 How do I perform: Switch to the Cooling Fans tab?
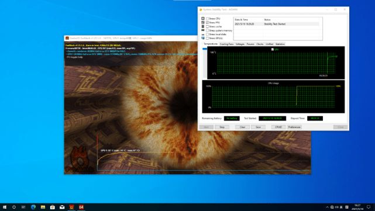pyautogui.click(x=226, y=44)
